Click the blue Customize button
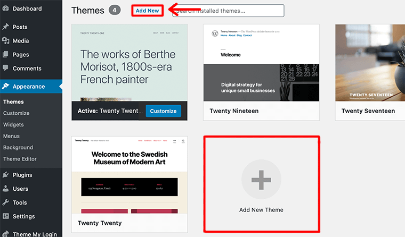This screenshot has width=405, height=237. pos(163,111)
